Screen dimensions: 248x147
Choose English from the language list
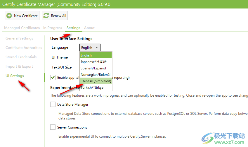(96, 55)
